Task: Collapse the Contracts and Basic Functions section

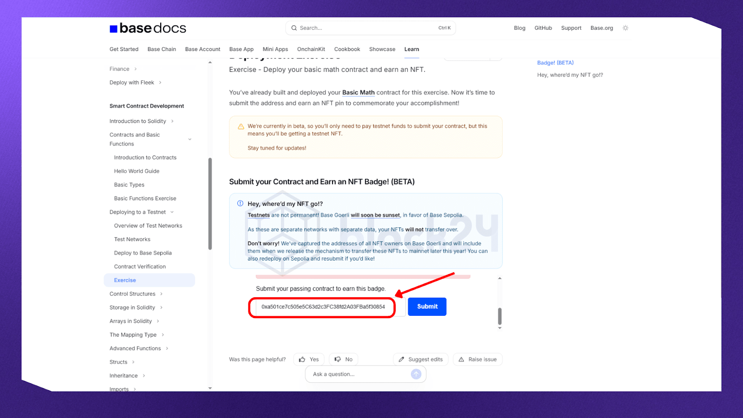Action: click(189, 139)
